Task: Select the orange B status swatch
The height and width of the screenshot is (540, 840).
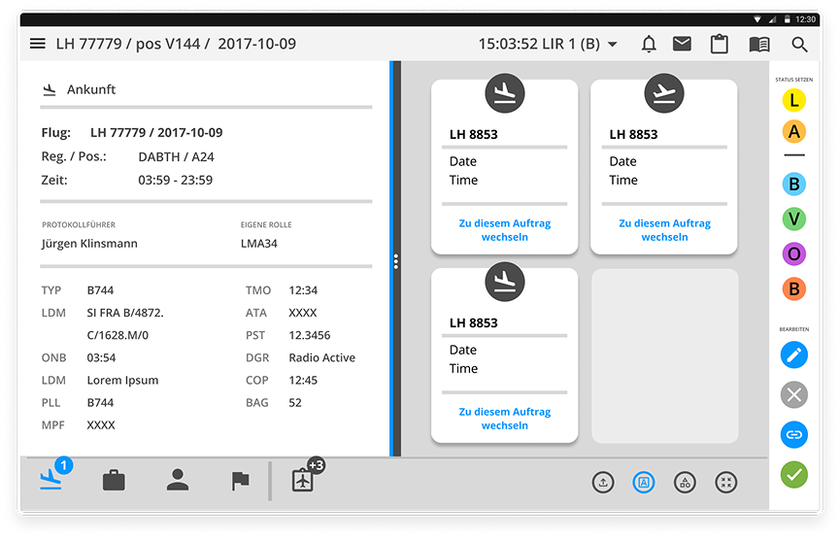Action: pos(794,288)
